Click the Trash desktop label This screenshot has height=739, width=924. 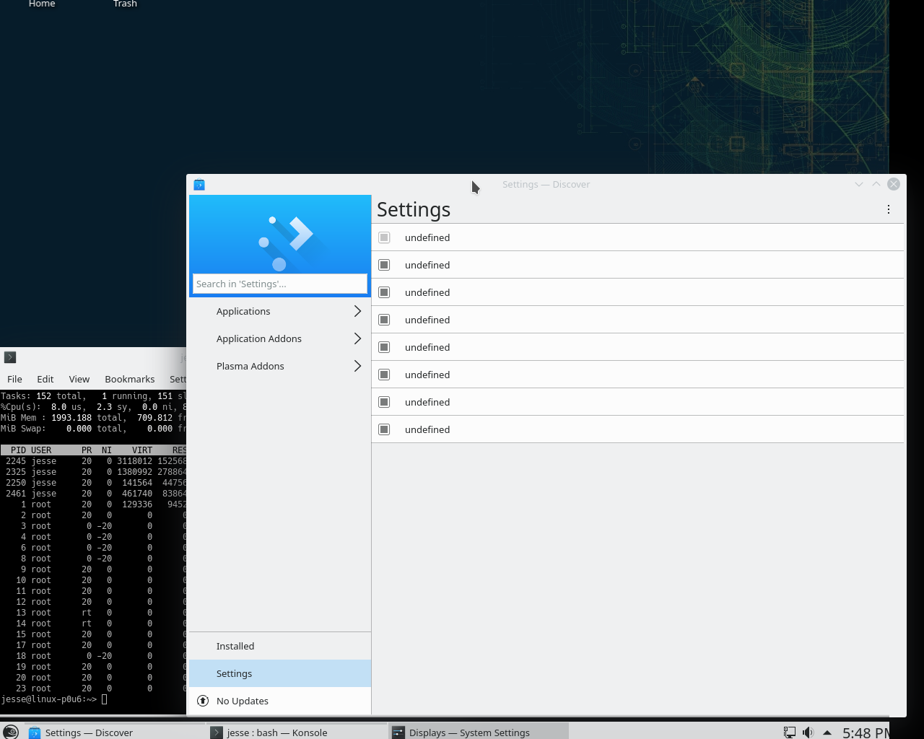click(125, 4)
